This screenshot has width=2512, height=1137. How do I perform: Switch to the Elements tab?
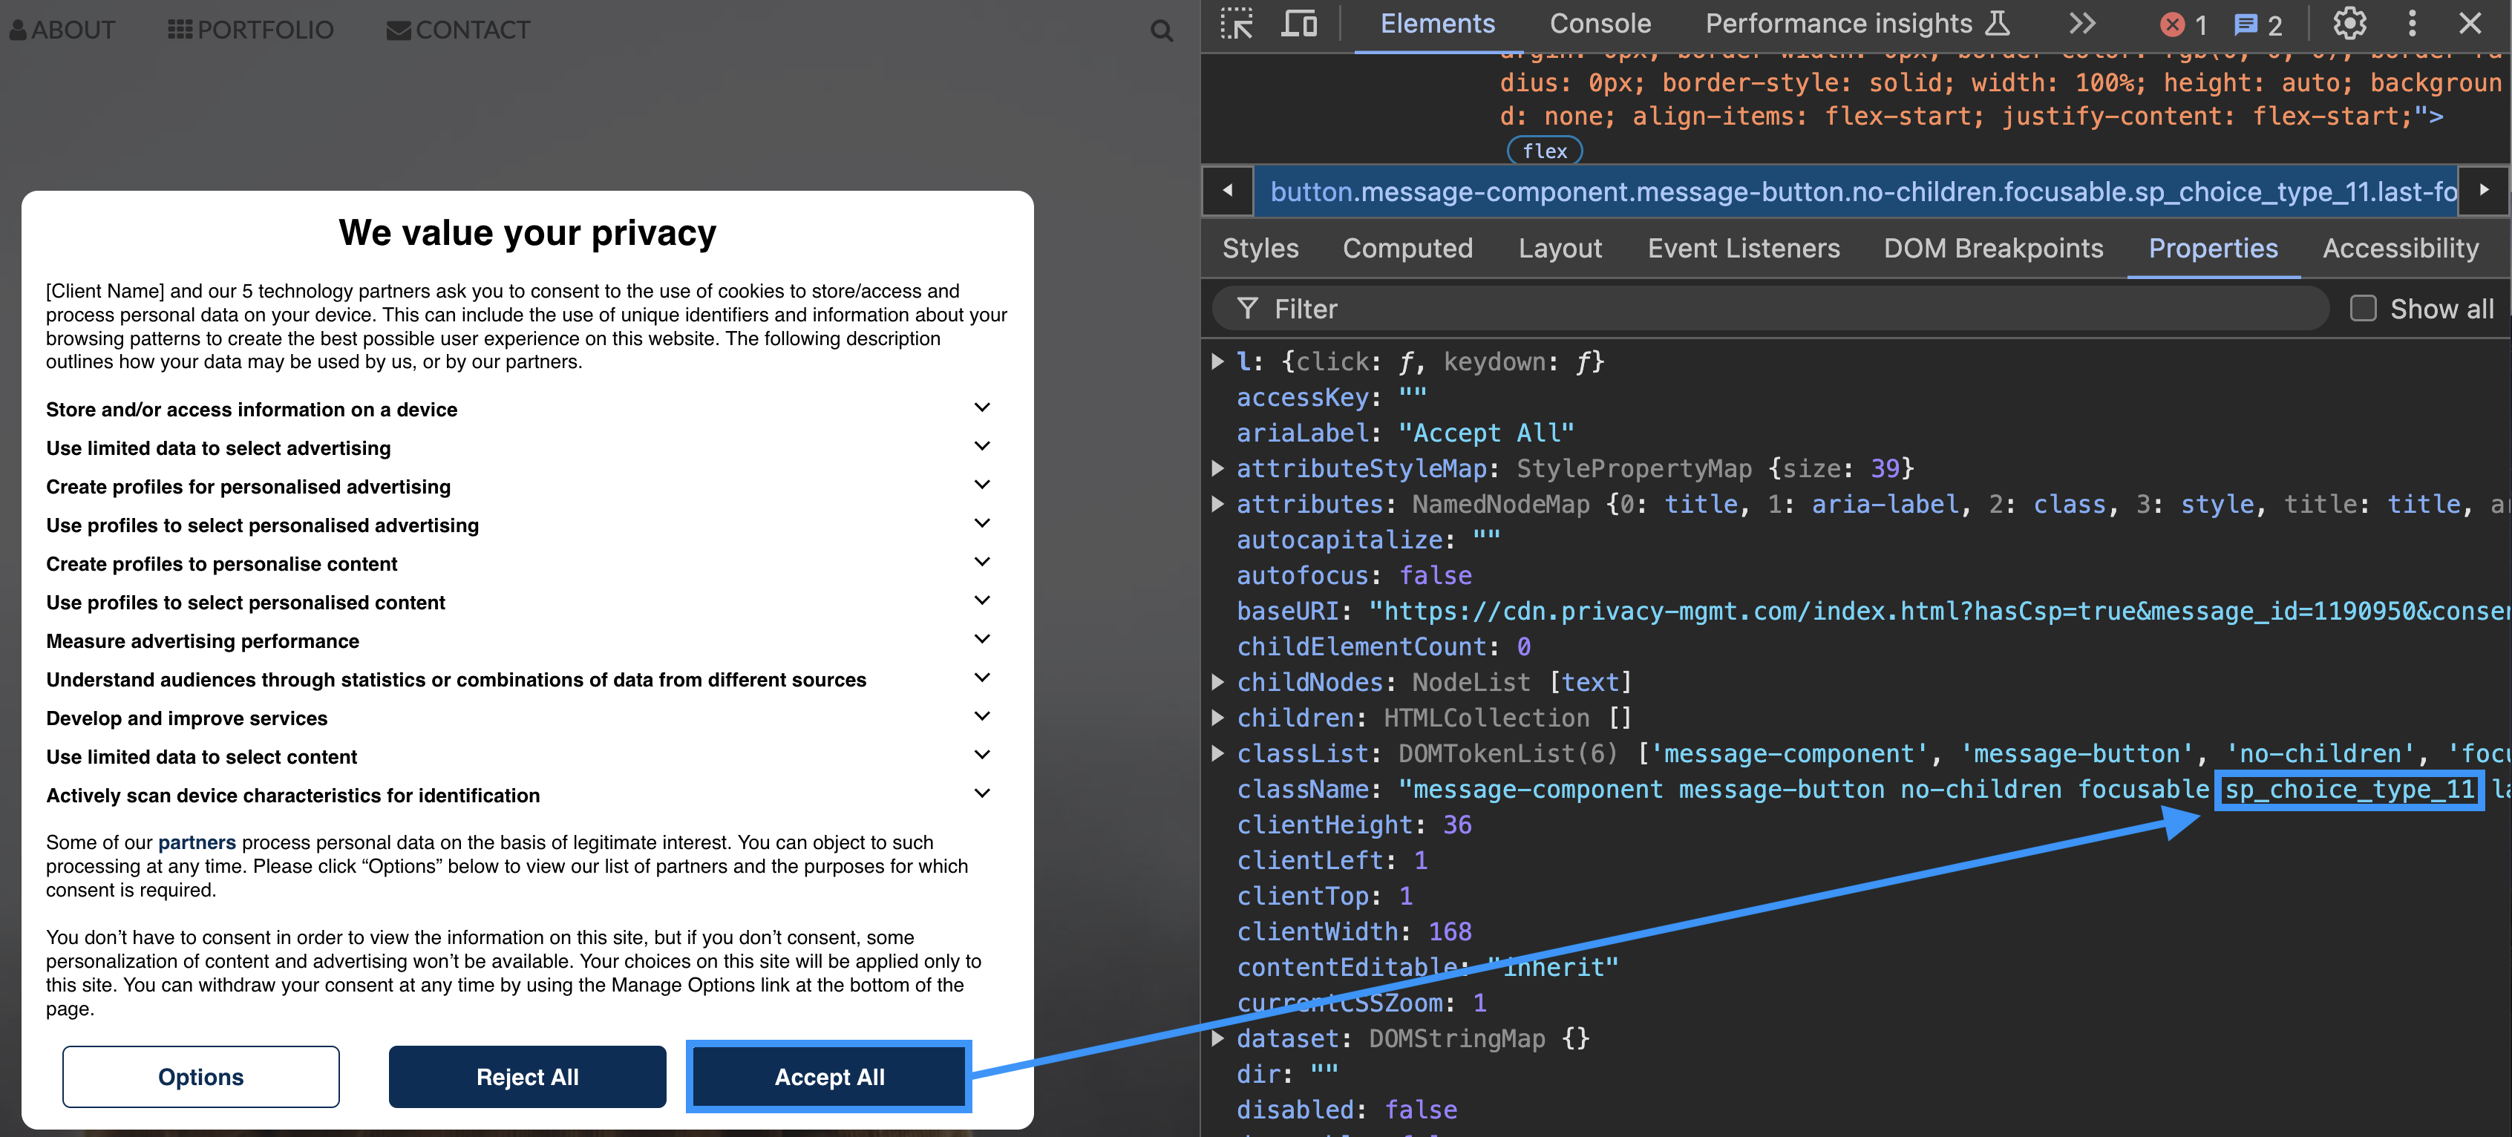1436,24
